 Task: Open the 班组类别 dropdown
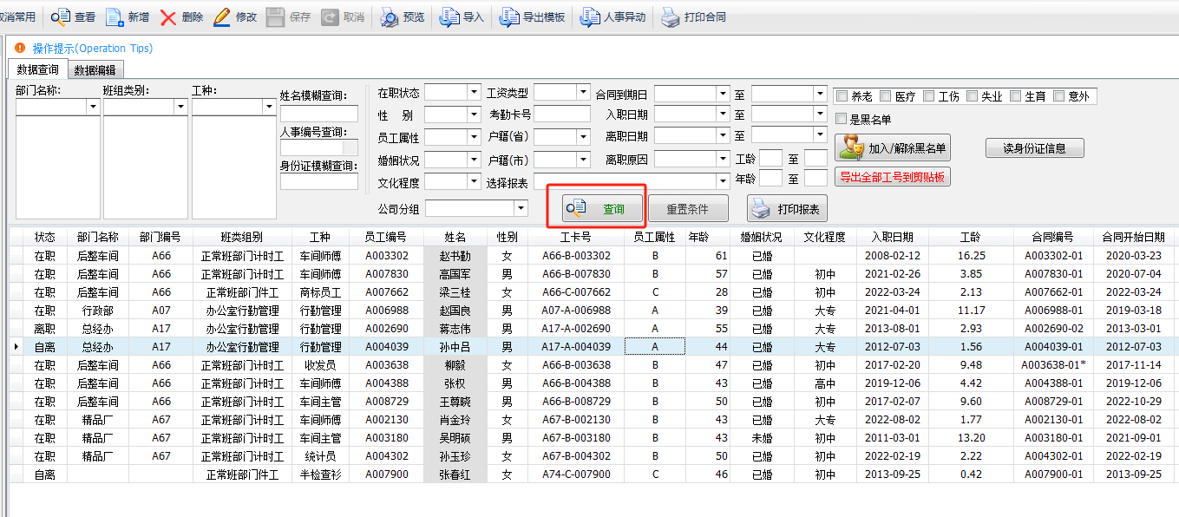tap(181, 108)
